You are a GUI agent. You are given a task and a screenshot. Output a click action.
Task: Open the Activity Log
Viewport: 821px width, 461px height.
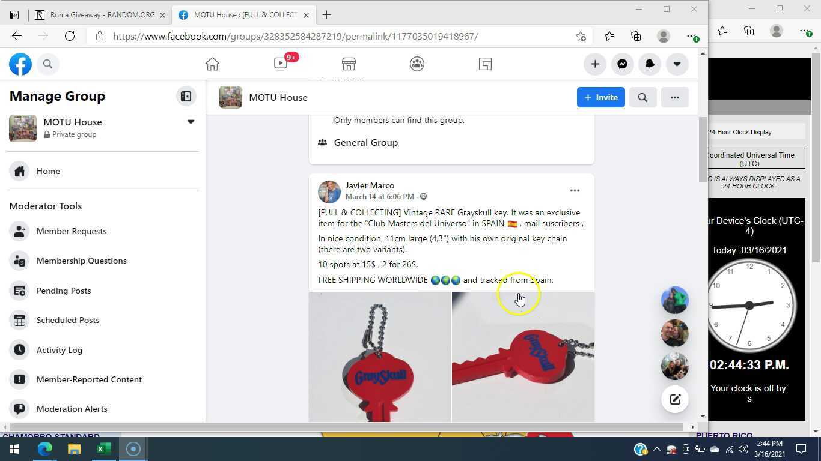103,350
